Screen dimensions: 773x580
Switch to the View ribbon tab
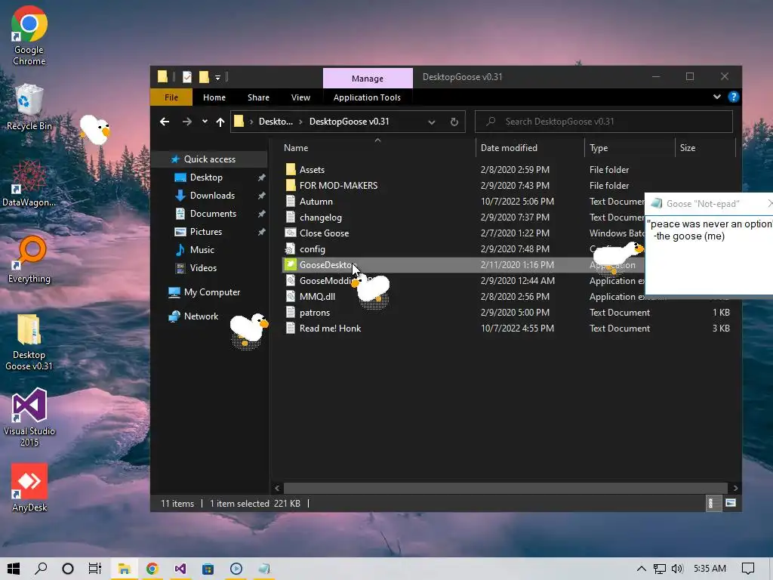pyautogui.click(x=300, y=97)
